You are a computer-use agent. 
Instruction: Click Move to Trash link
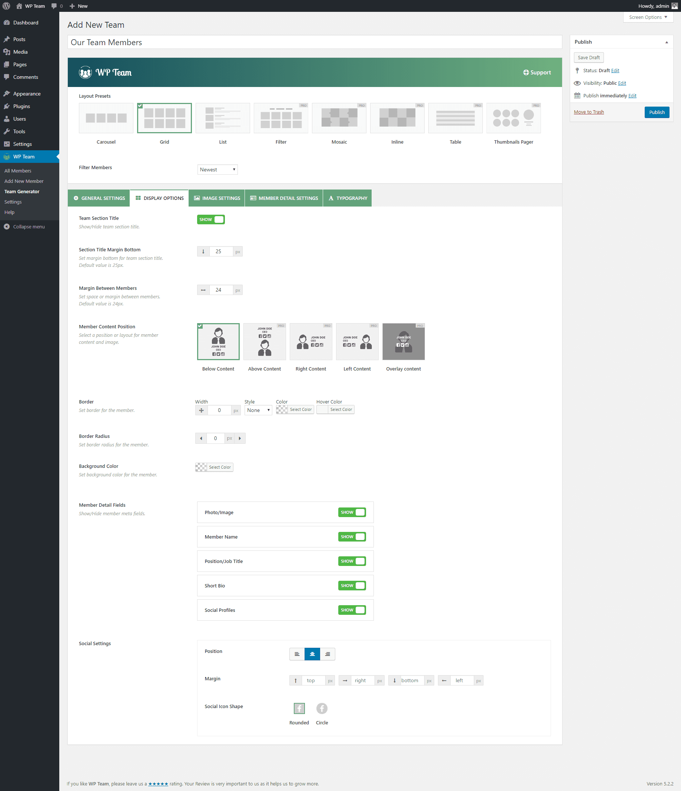click(588, 112)
